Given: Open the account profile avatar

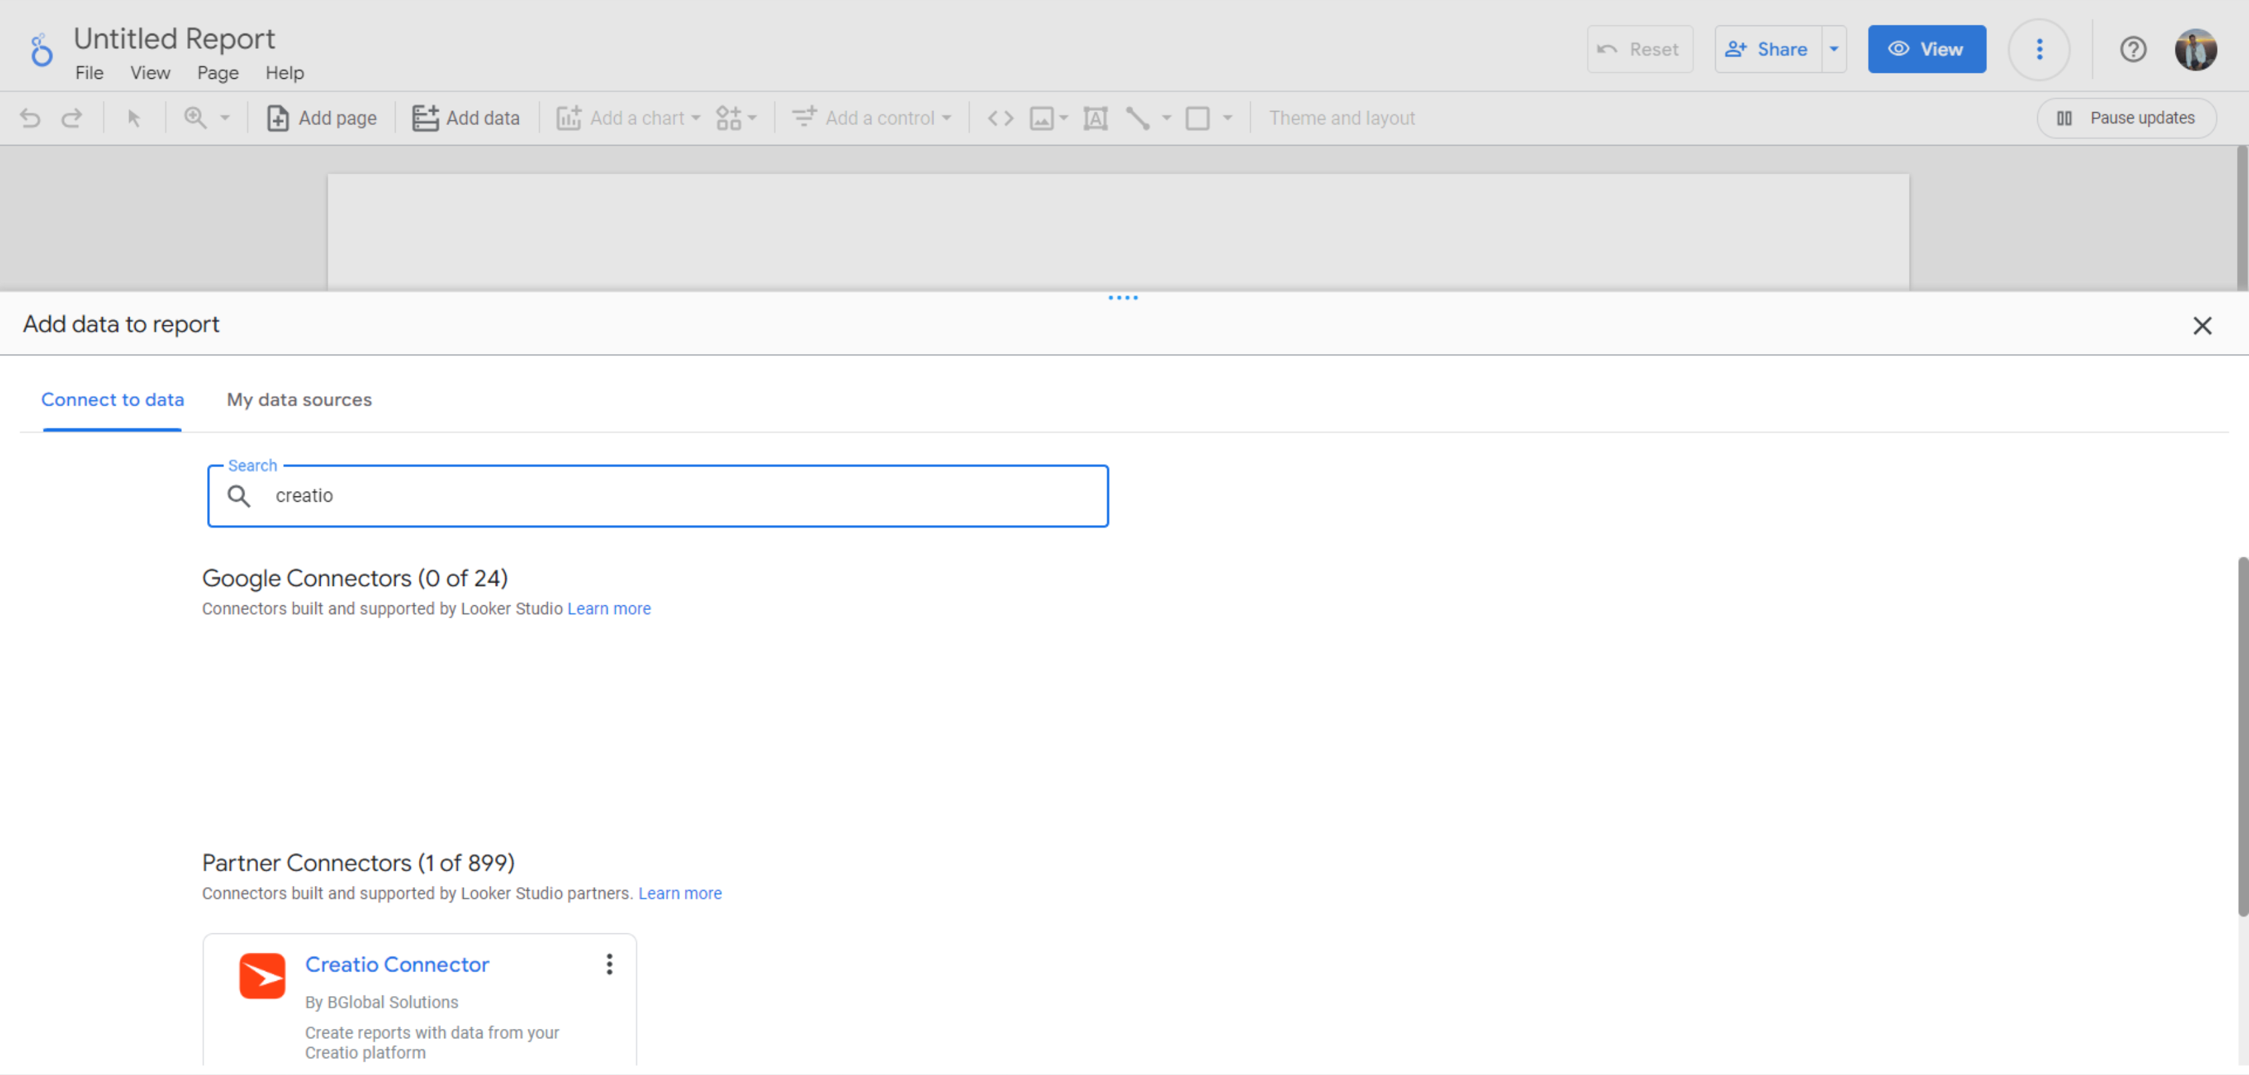Looking at the screenshot, I should tap(2195, 49).
